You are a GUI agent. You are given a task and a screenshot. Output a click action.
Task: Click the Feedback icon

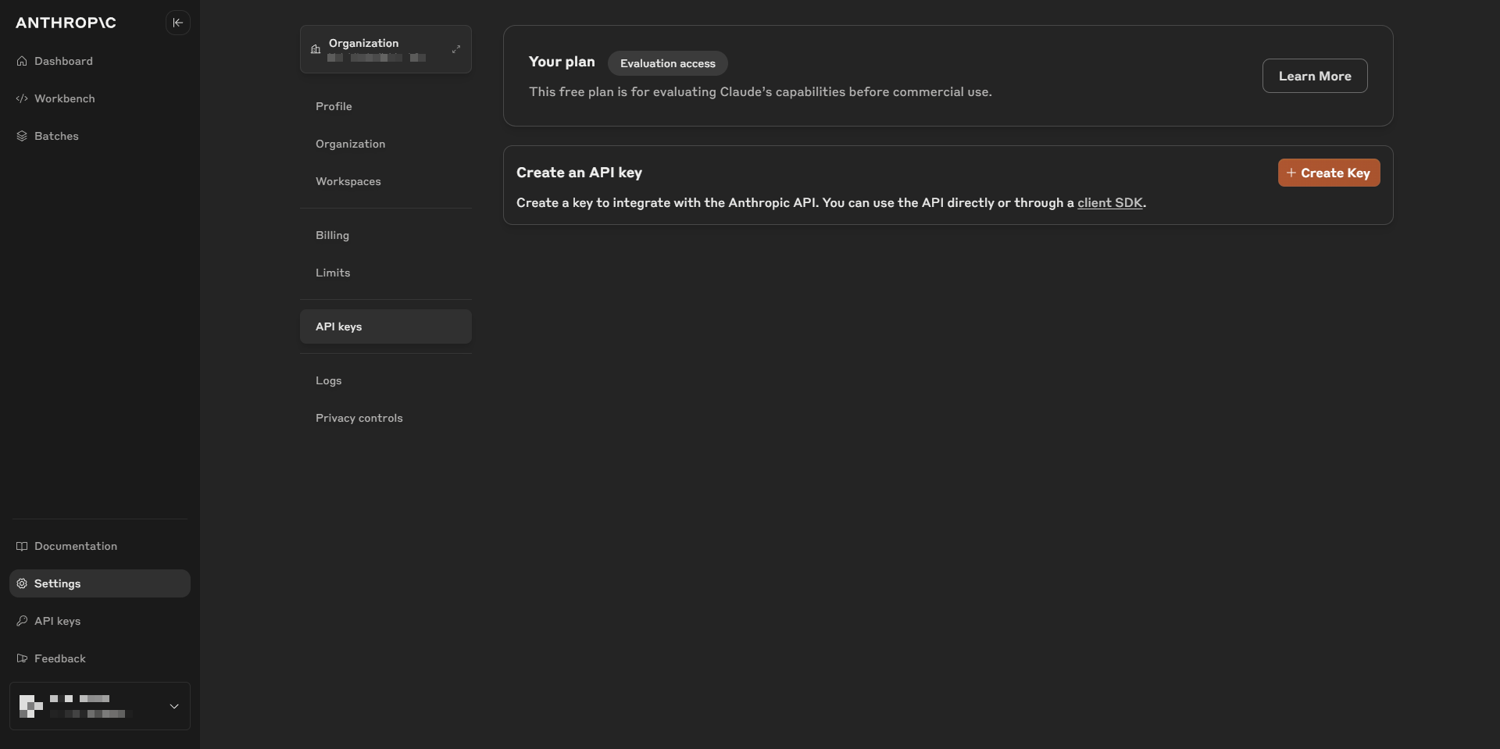coord(22,658)
